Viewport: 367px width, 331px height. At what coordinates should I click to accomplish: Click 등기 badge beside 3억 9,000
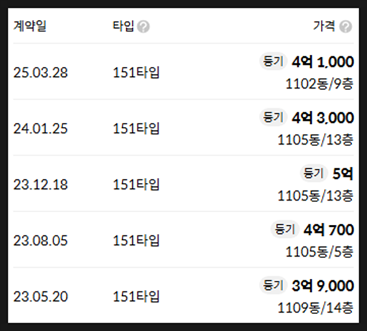pyautogui.click(x=273, y=285)
